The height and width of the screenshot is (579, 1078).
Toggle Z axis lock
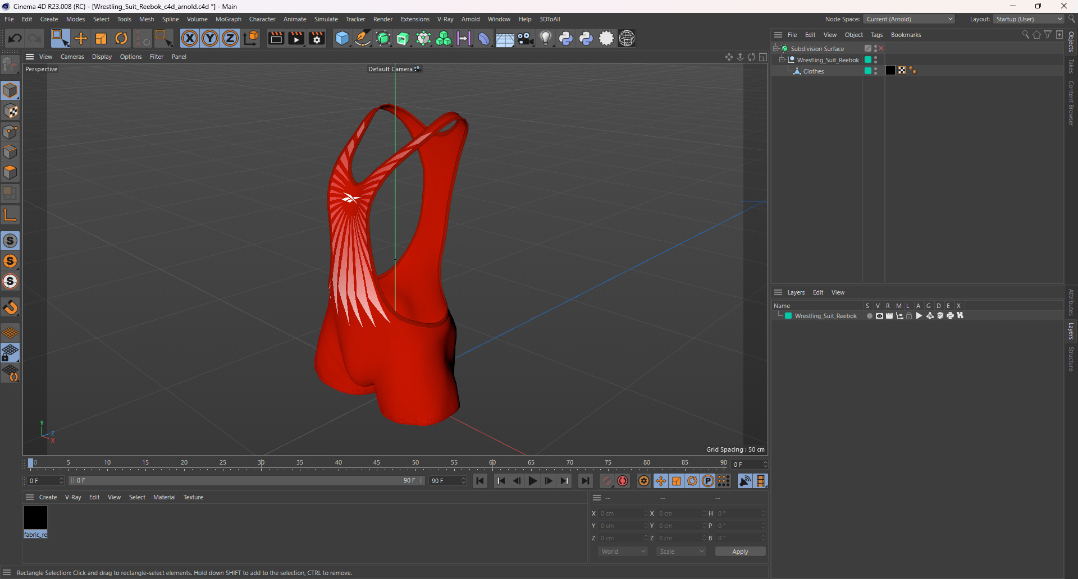tap(230, 38)
